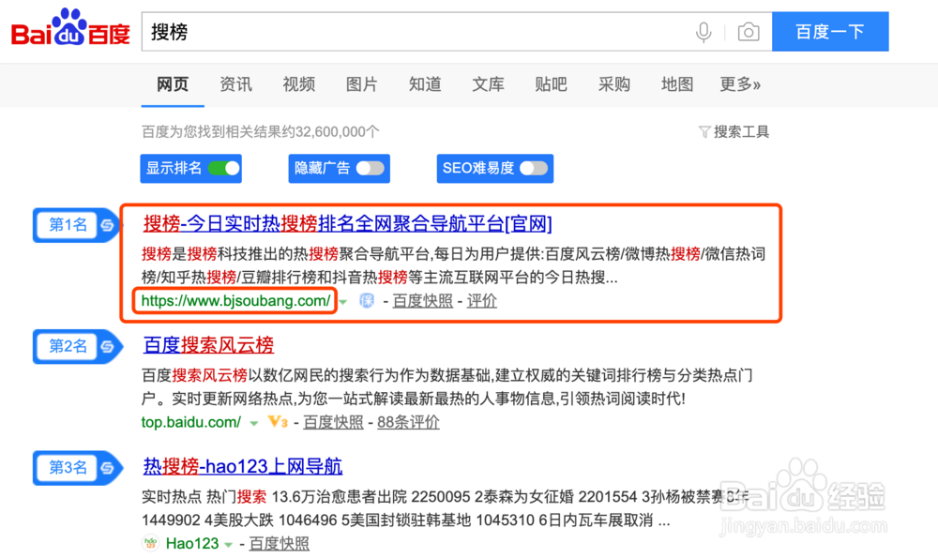Open 评价 for the bjsoubang result
This screenshot has height=558, width=938.
pos(481,301)
